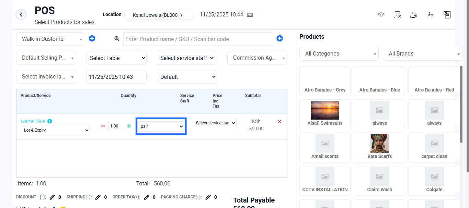The height and width of the screenshot is (208, 469).
Task: Click the magnifier icon beside product search
Action: coord(117,39)
